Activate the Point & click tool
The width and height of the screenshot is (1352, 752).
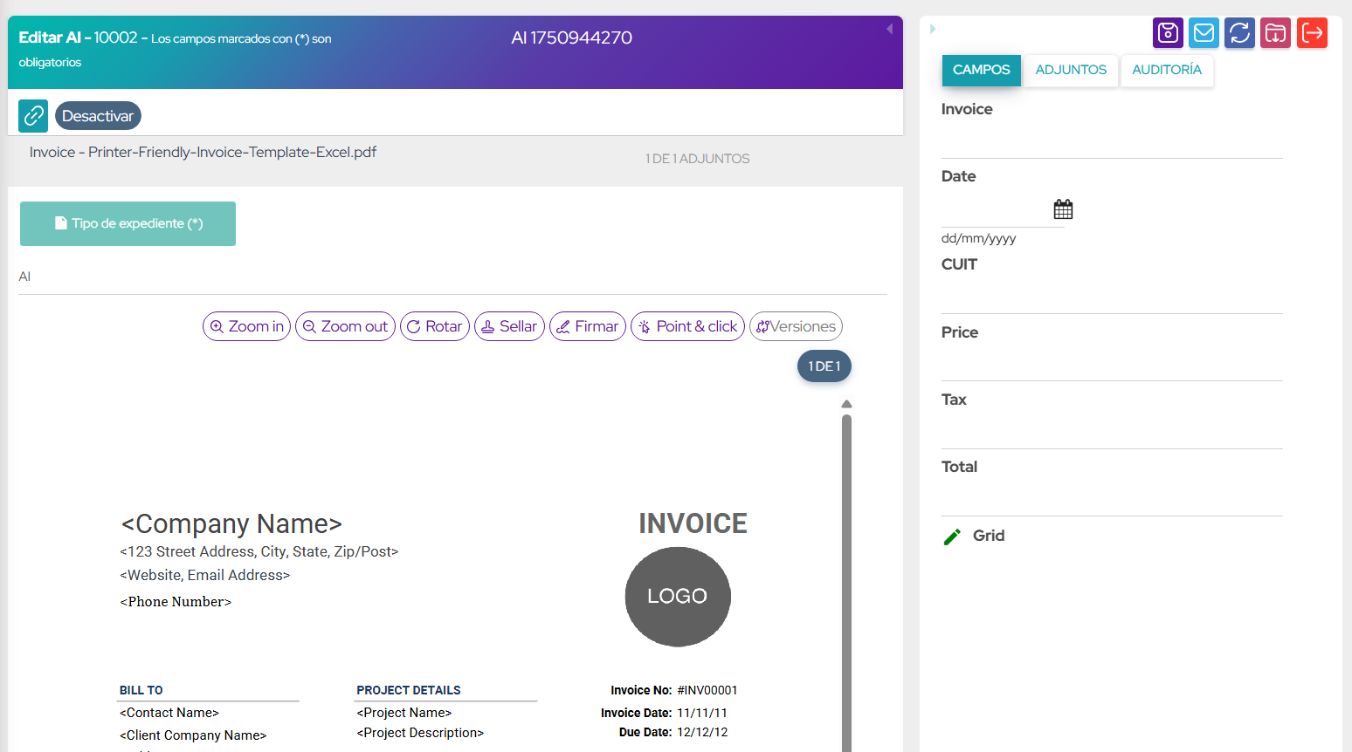tap(687, 326)
